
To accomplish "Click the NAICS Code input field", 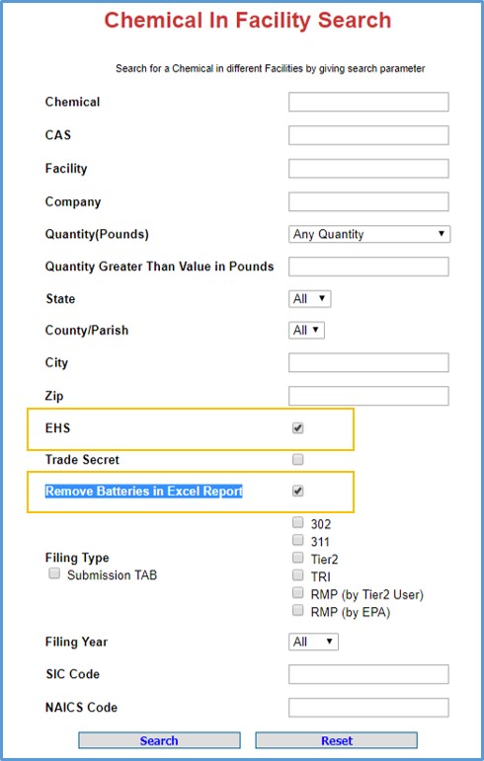I will coord(368,708).
